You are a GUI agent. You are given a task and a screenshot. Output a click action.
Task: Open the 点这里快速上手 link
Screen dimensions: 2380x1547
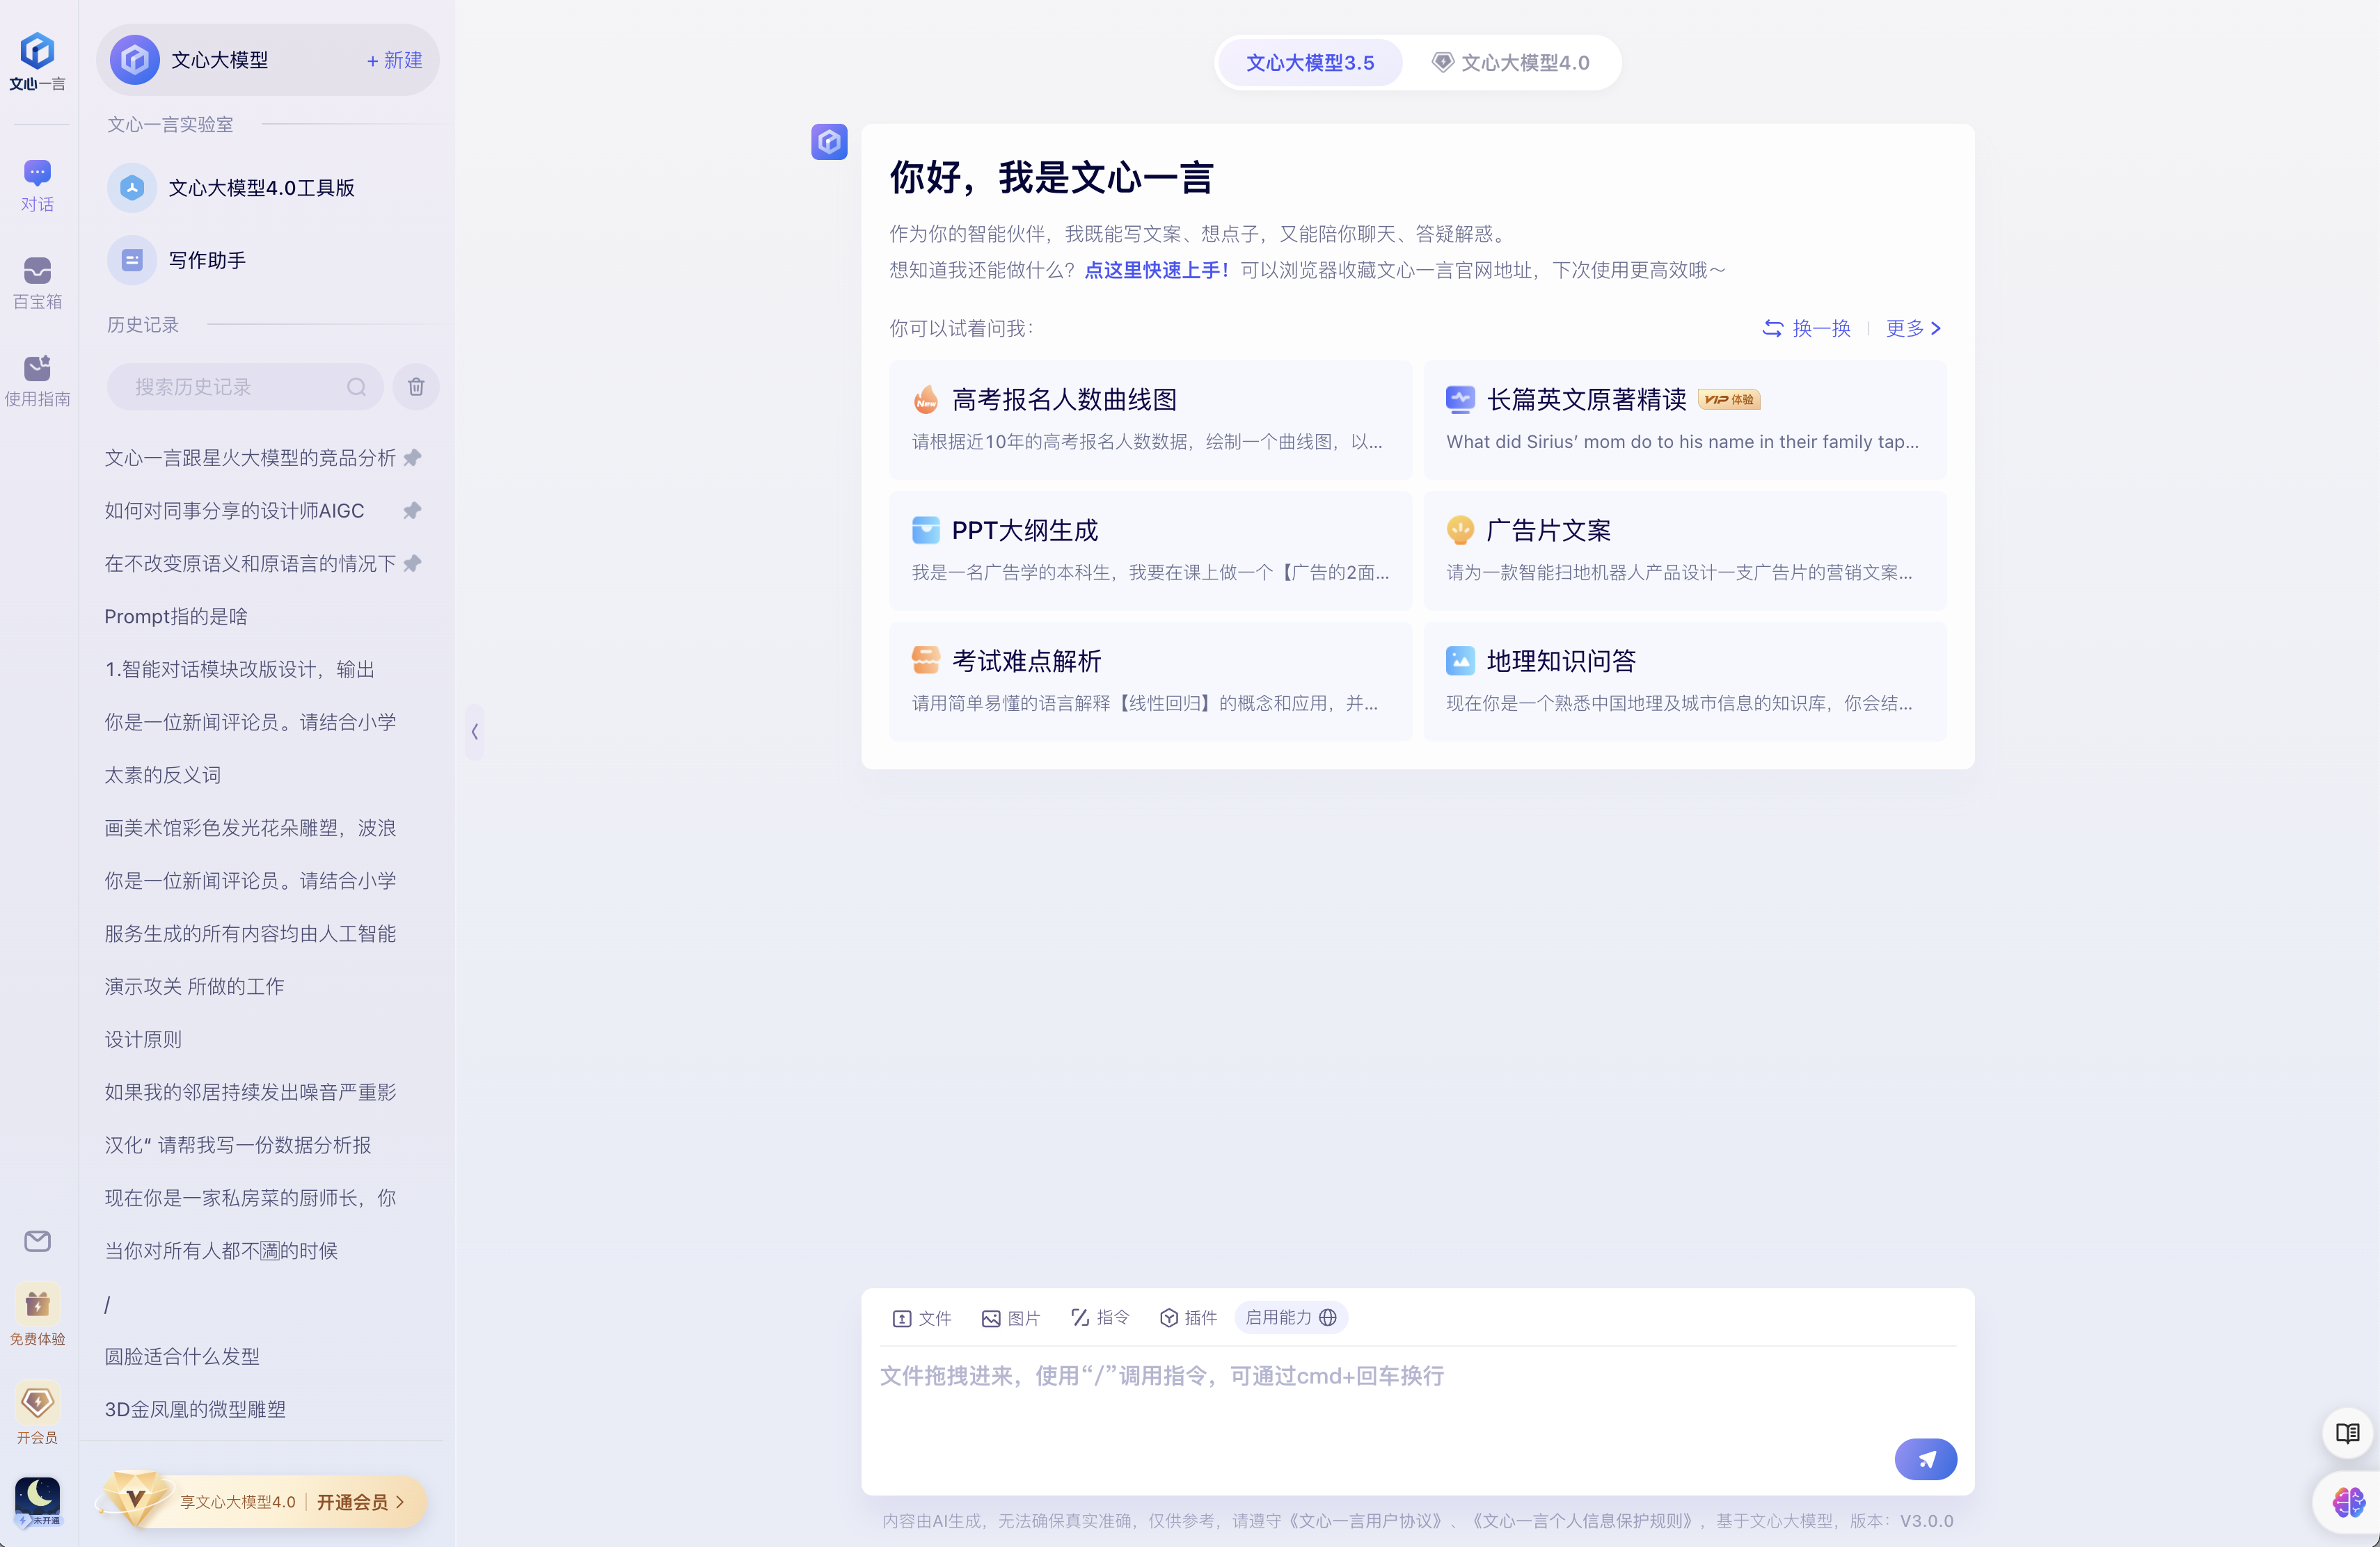pos(1156,270)
